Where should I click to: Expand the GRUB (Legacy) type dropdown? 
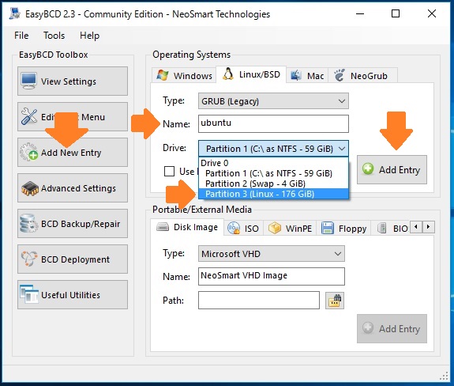point(273,101)
